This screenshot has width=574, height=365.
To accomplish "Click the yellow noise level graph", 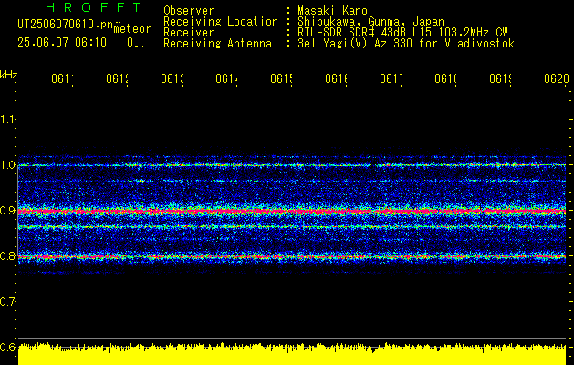I will point(292,354).
